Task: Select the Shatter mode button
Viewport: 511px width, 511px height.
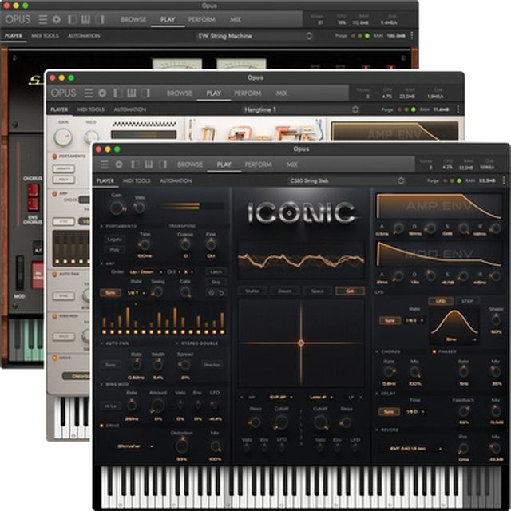Action: 252,291
